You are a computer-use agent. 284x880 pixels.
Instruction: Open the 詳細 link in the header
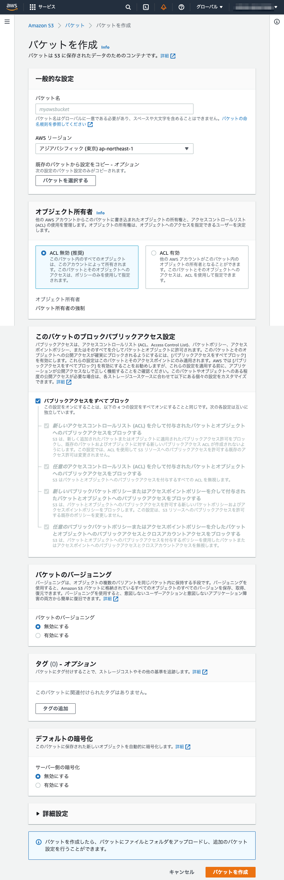tap(164, 56)
